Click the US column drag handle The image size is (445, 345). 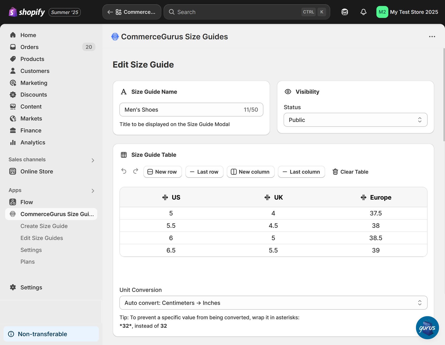tap(165, 197)
